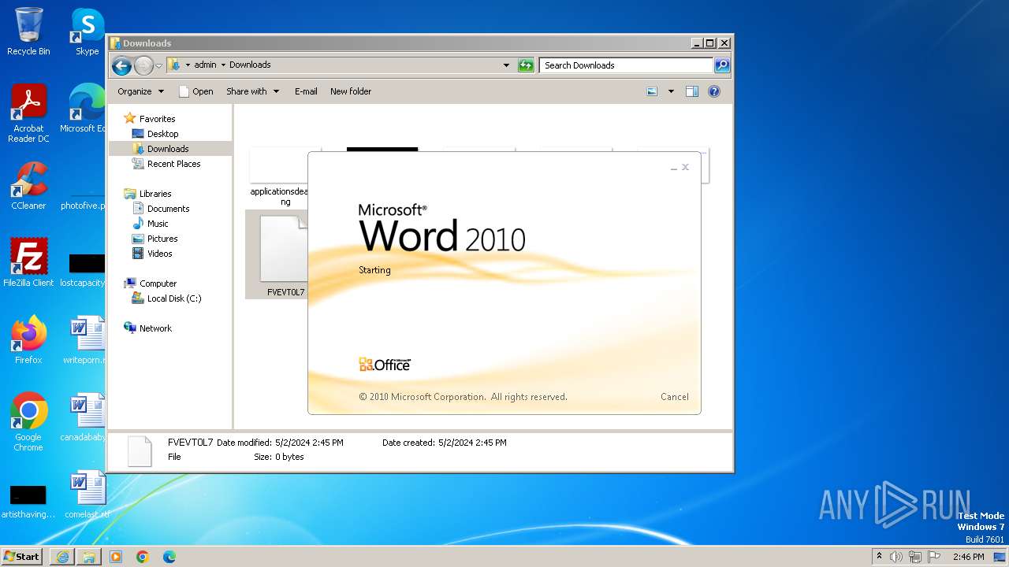Launch CCleaner from the desktop
The height and width of the screenshot is (567, 1009).
(28, 186)
